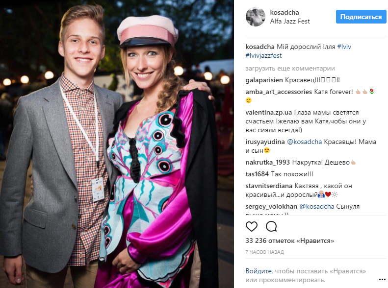Open stavnitserdiana commenter profile
388x288 pixels.
[269, 186]
